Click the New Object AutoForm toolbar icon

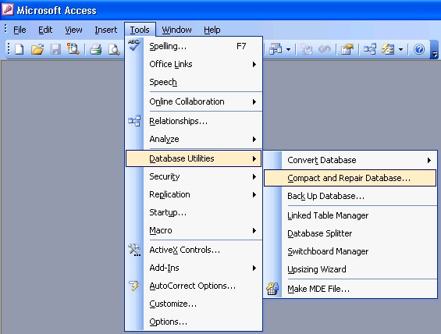(x=388, y=49)
